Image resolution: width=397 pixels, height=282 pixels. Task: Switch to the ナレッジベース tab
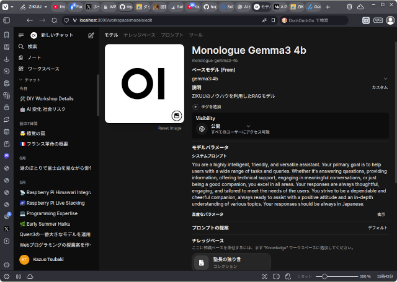click(x=139, y=35)
